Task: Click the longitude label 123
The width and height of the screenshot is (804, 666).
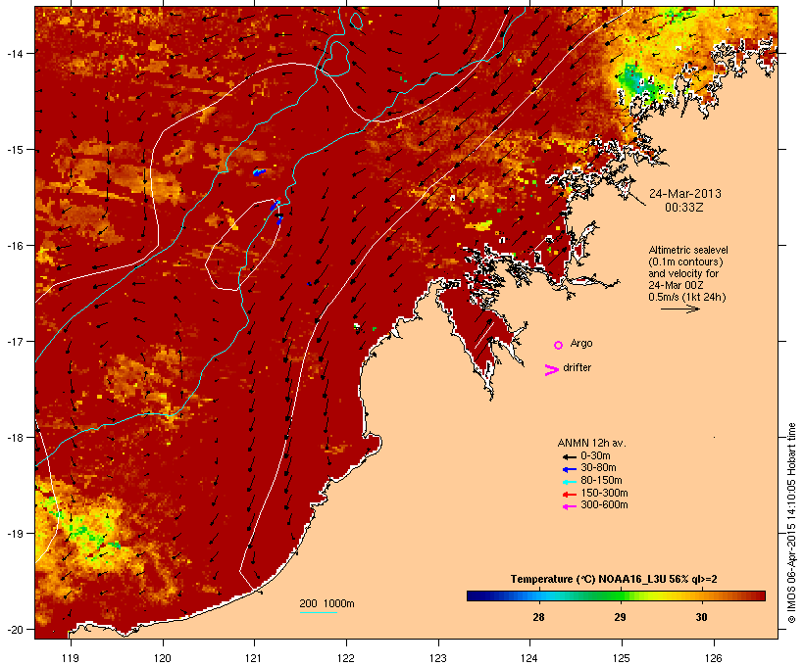Action: click(x=438, y=658)
